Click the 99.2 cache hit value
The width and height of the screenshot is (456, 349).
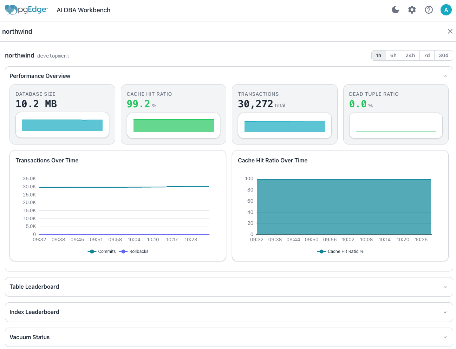[x=138, y=104]
